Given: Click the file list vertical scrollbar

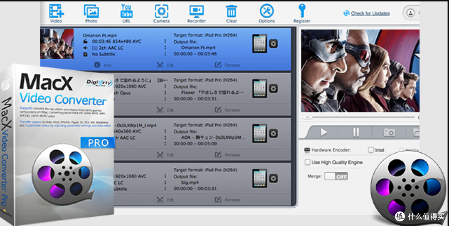Looking at the screenshot, I should click(294, 117).
